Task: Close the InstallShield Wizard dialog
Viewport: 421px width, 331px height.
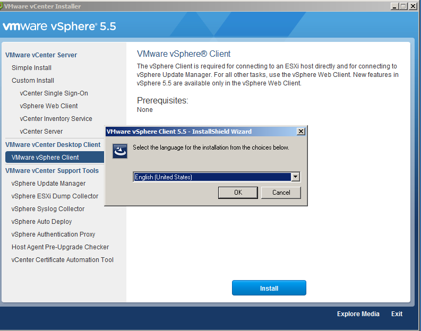Action: pos(300,132)
